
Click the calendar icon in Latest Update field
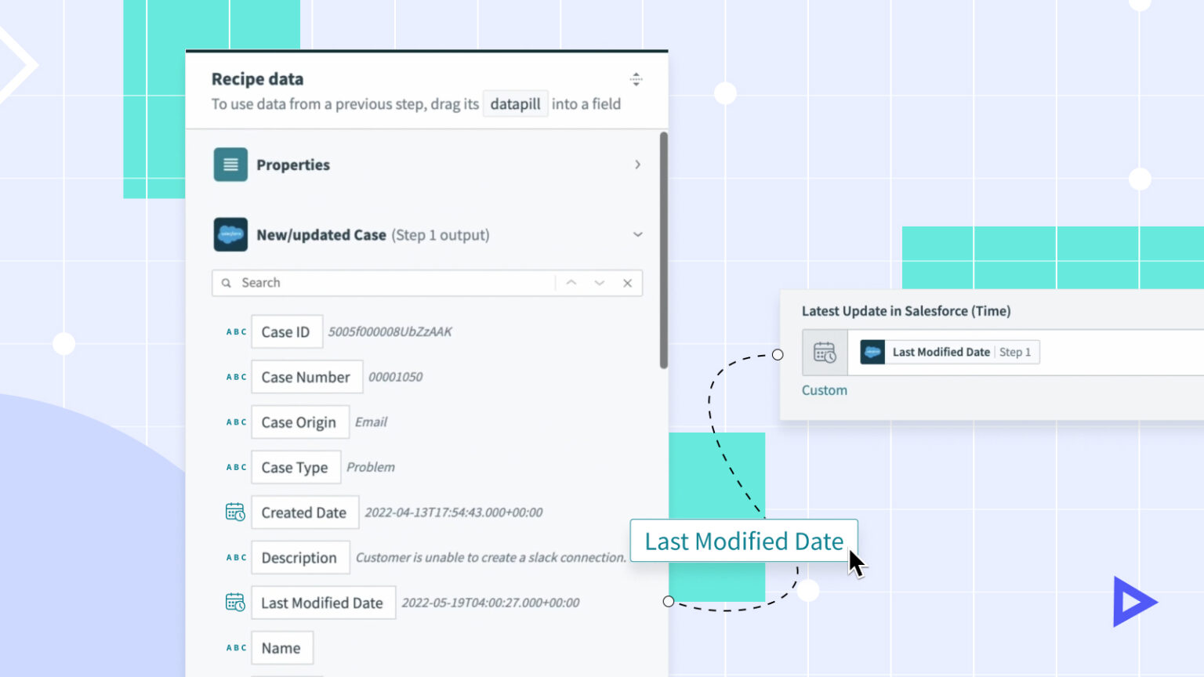tap(824, 352)
